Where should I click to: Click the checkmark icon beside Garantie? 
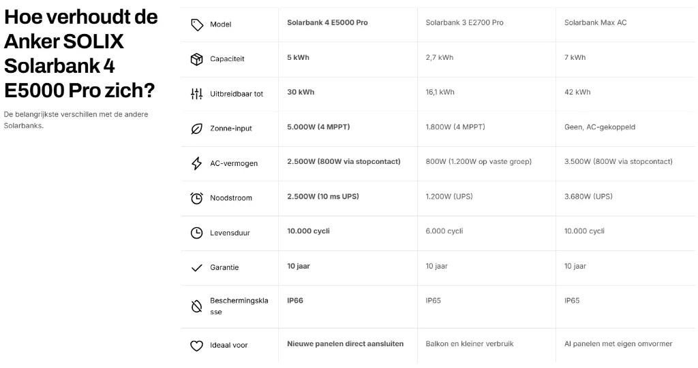click(x=197, y=268)
